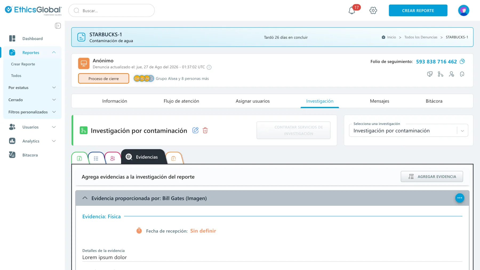Open Crear Reporte in the sidebar
Image resolution: width=480 pixels, height=270 pixels.
23,64
